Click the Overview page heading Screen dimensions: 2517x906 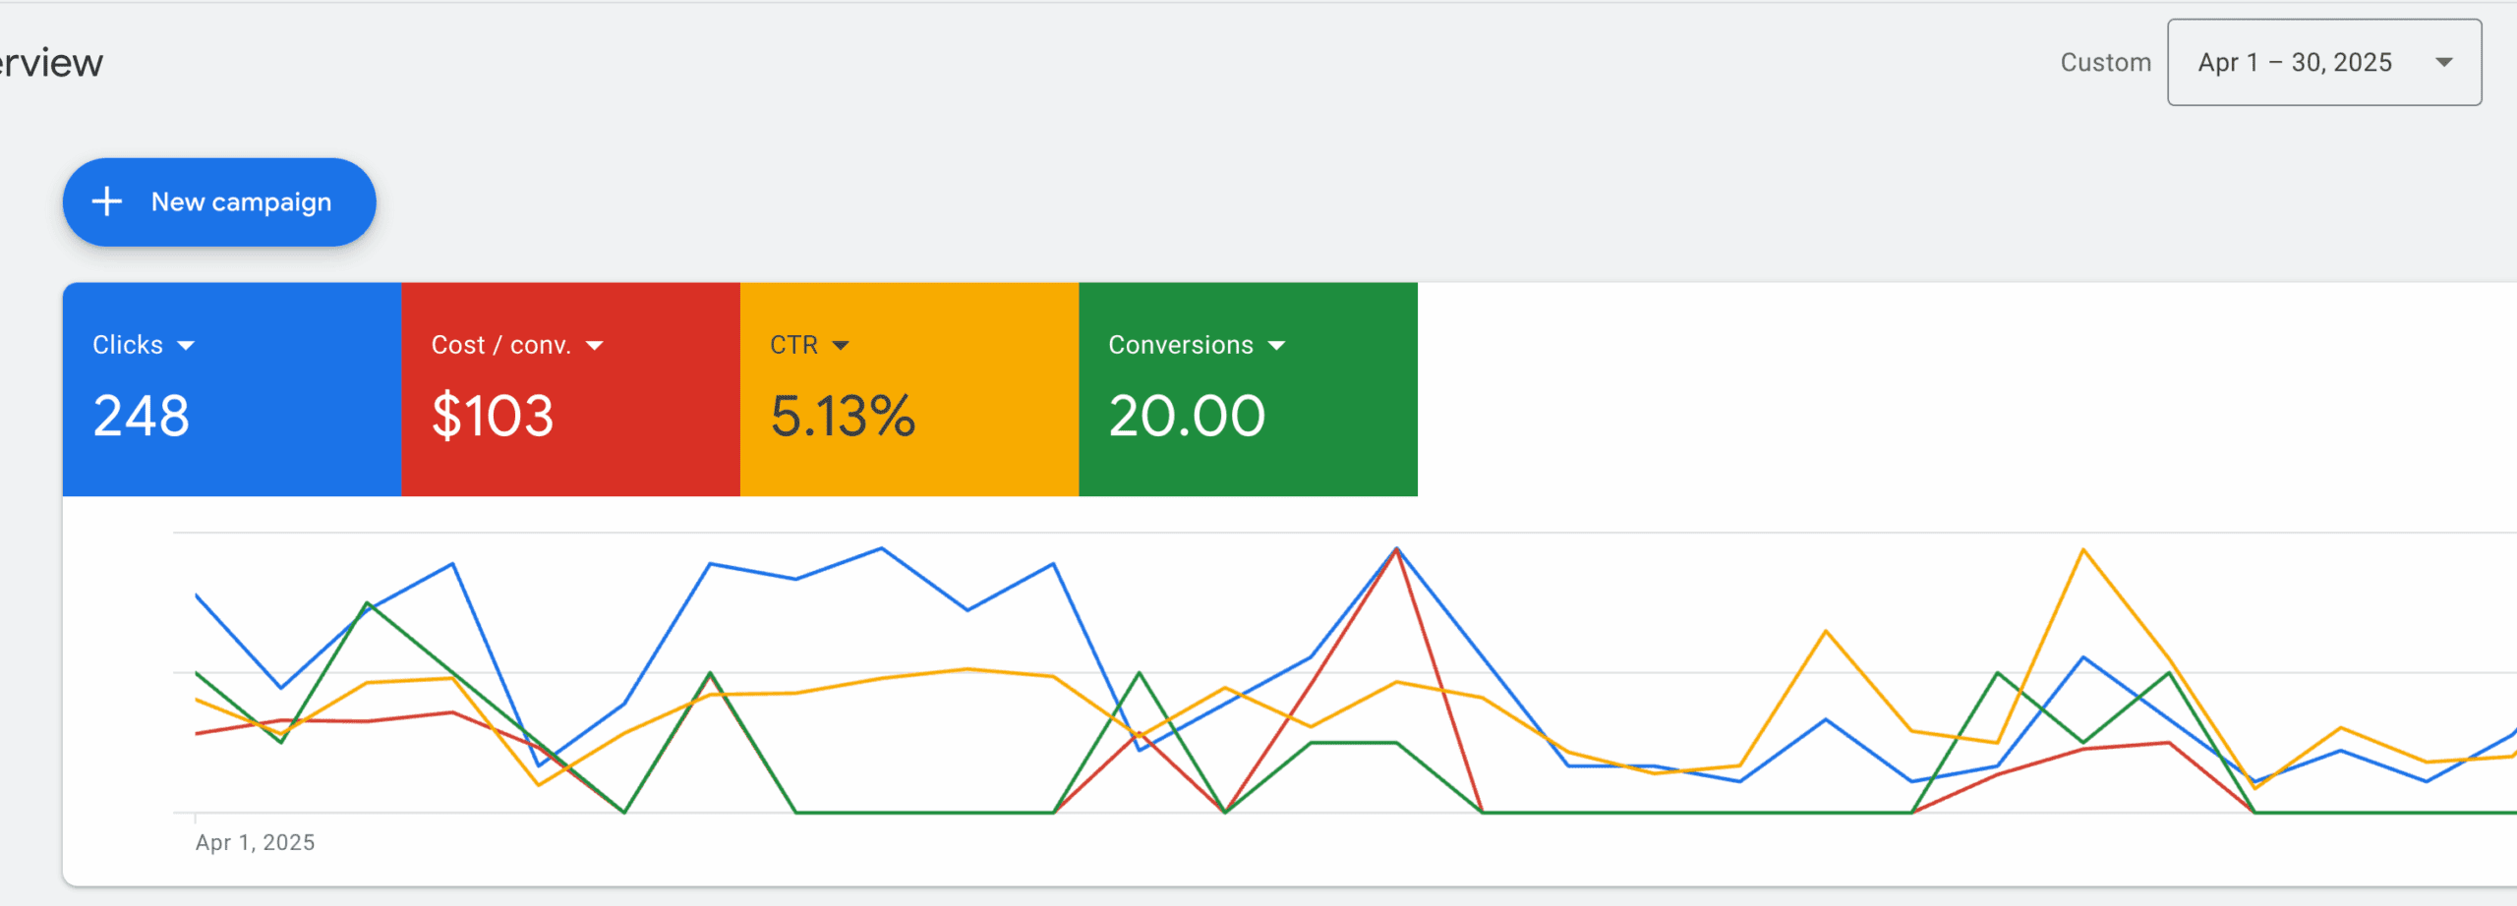tap(49, 61)
